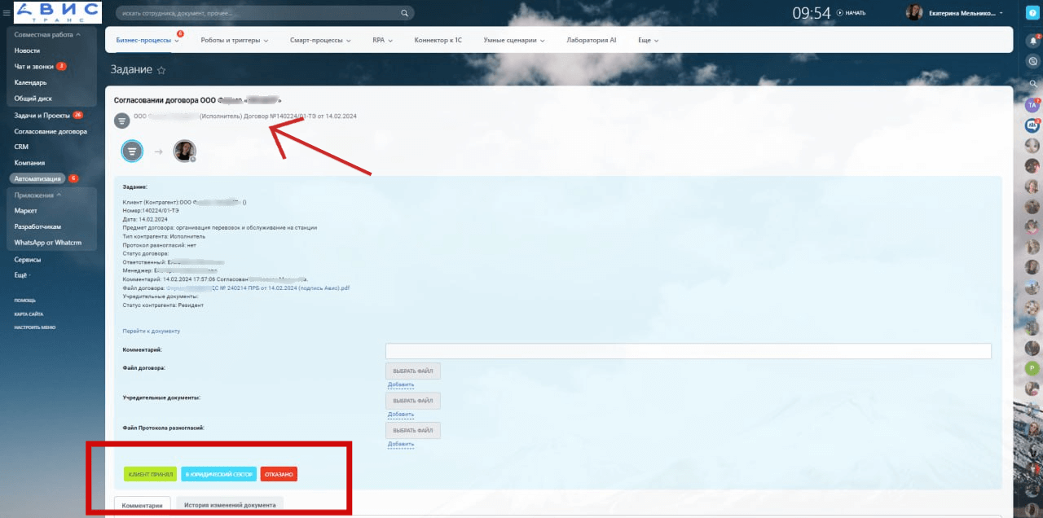Open notifications via the bell icon

tap(1032, 40)
